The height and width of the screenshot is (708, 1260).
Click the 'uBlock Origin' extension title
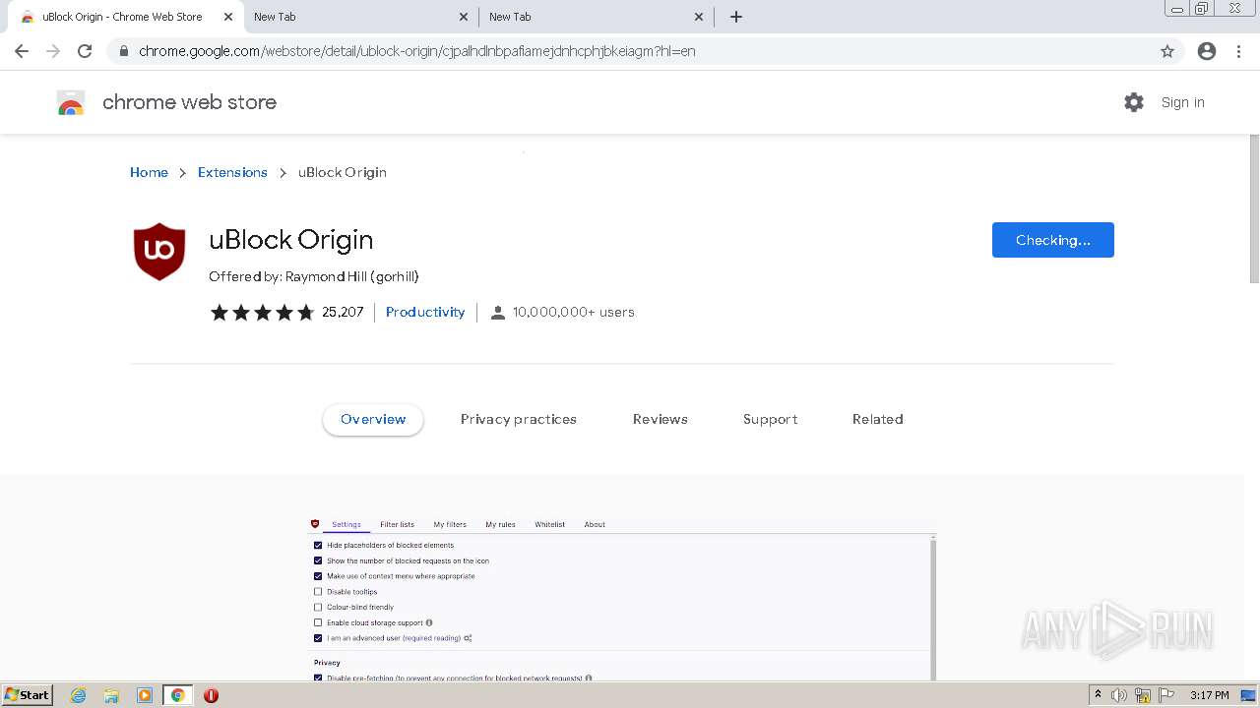[x=291, y=240]
